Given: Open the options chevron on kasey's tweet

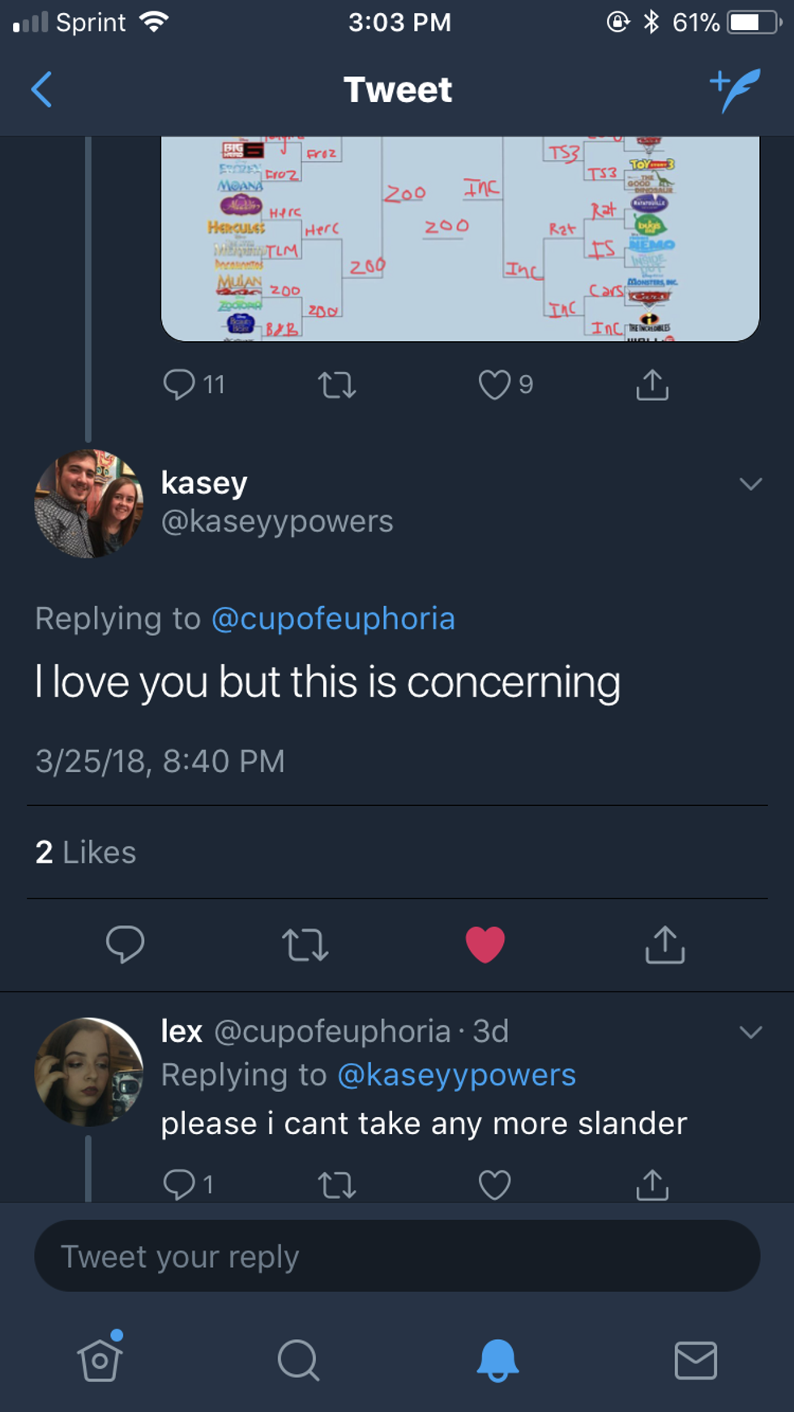Looking at the screenshot, I should pos(750,484).
